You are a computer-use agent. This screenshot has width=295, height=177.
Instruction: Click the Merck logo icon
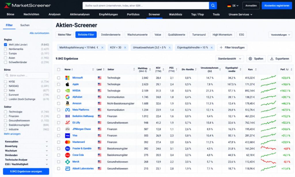(67, 162)
